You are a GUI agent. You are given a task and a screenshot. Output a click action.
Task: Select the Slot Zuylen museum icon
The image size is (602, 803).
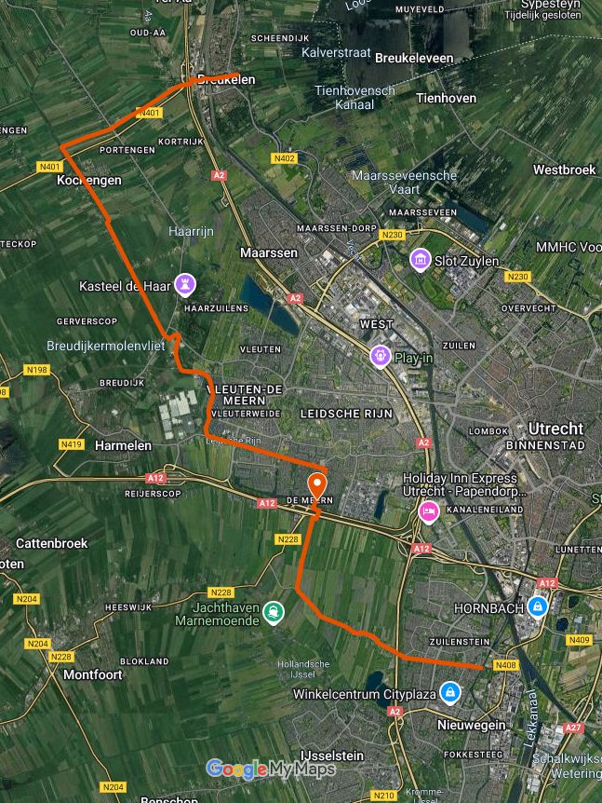pos(420,260)
